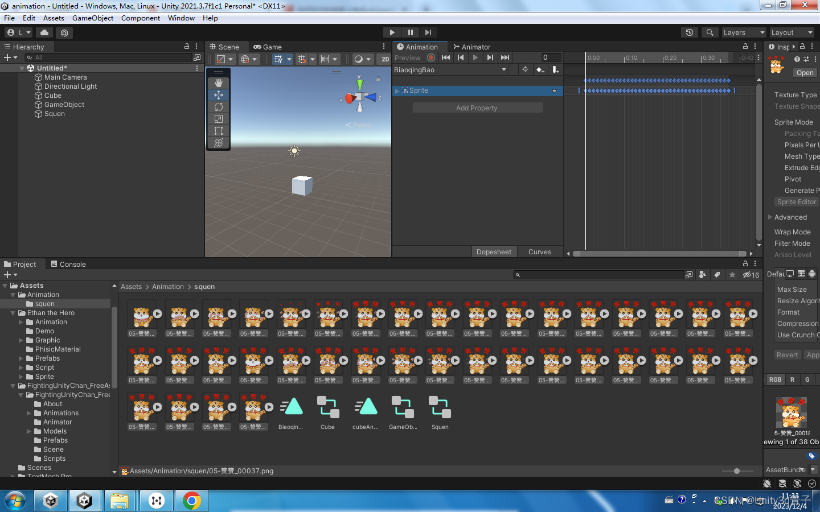
Task: Lock the Animation panel
Action: pos(745,46)
